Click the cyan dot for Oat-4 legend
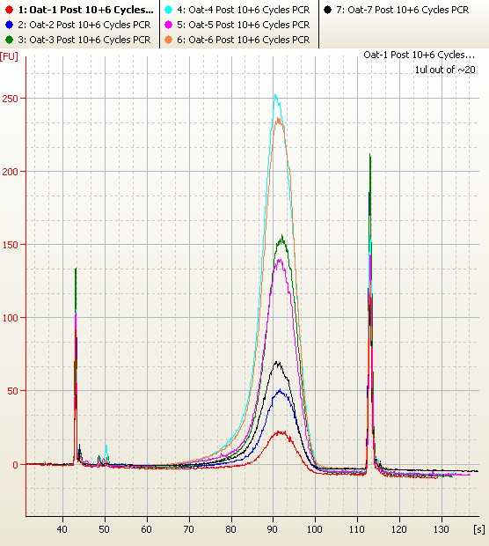The width and height of the screenshot is (489, 546). [168, 10]
